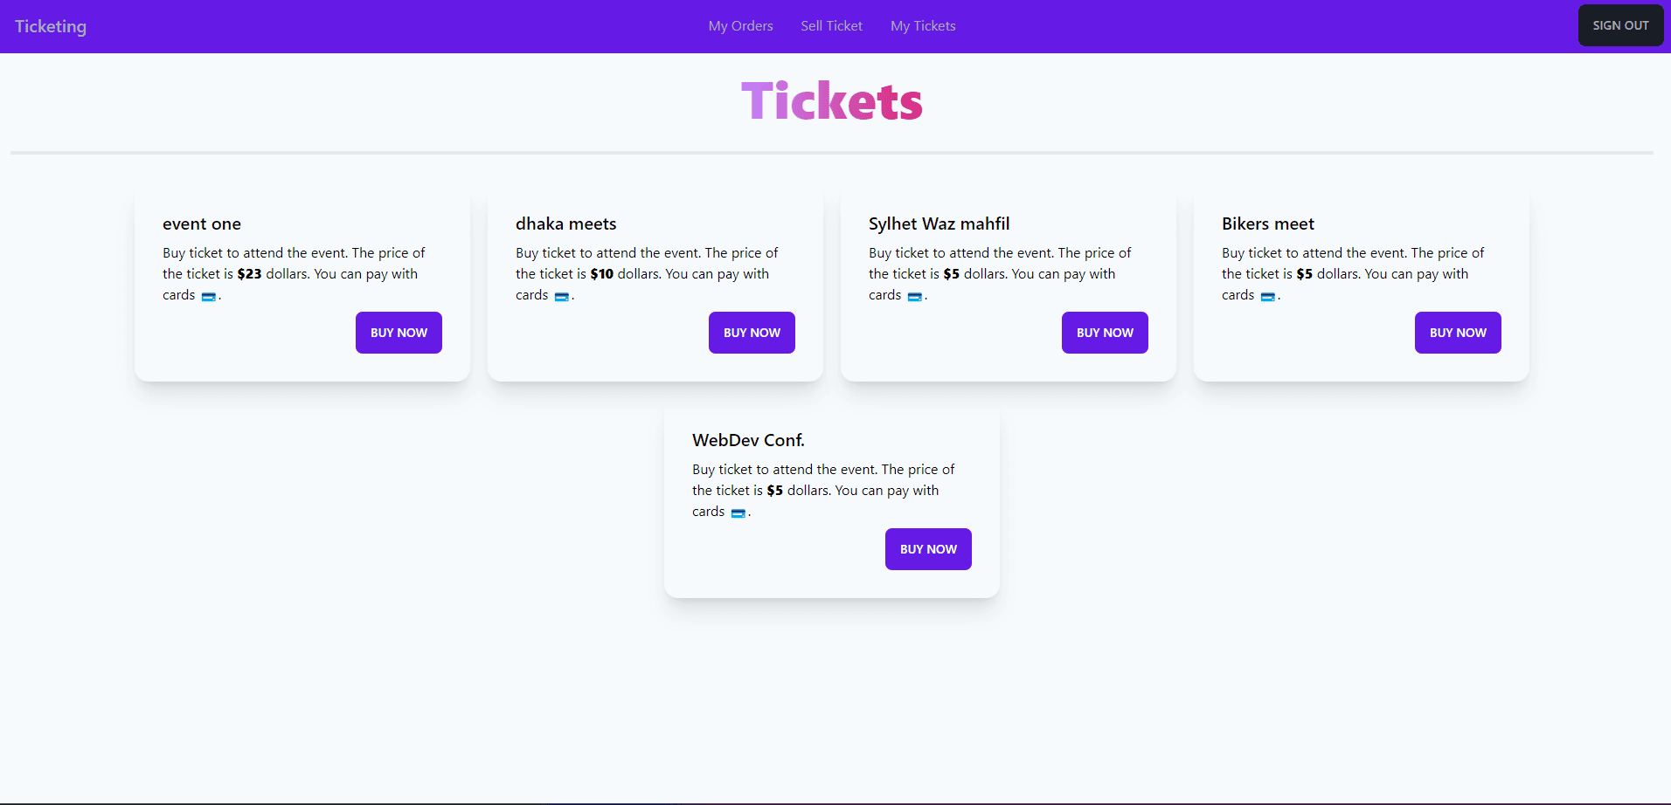The width and height of the screenshot is (1671, 805).
Task: Click the card icon in Sylhet Waz mahfil card
Action: pyautogui.click(x=916, y=297)
